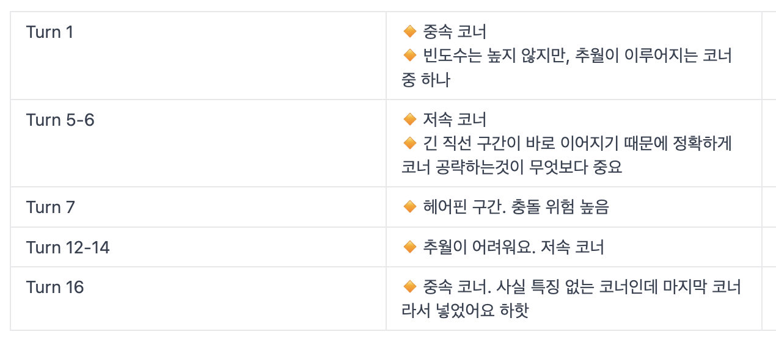Click the orange diamond in the Turn 16 row

[409, 287]
